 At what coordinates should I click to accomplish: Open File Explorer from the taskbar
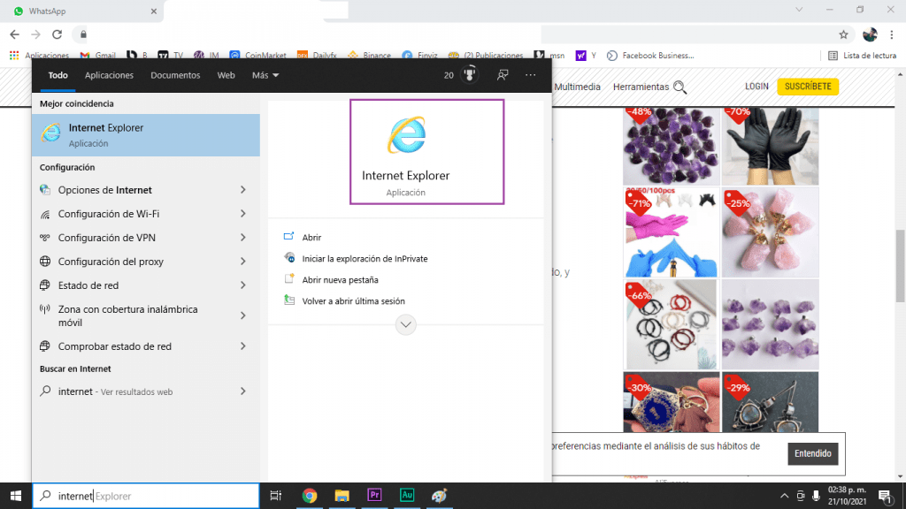[342, 496]
